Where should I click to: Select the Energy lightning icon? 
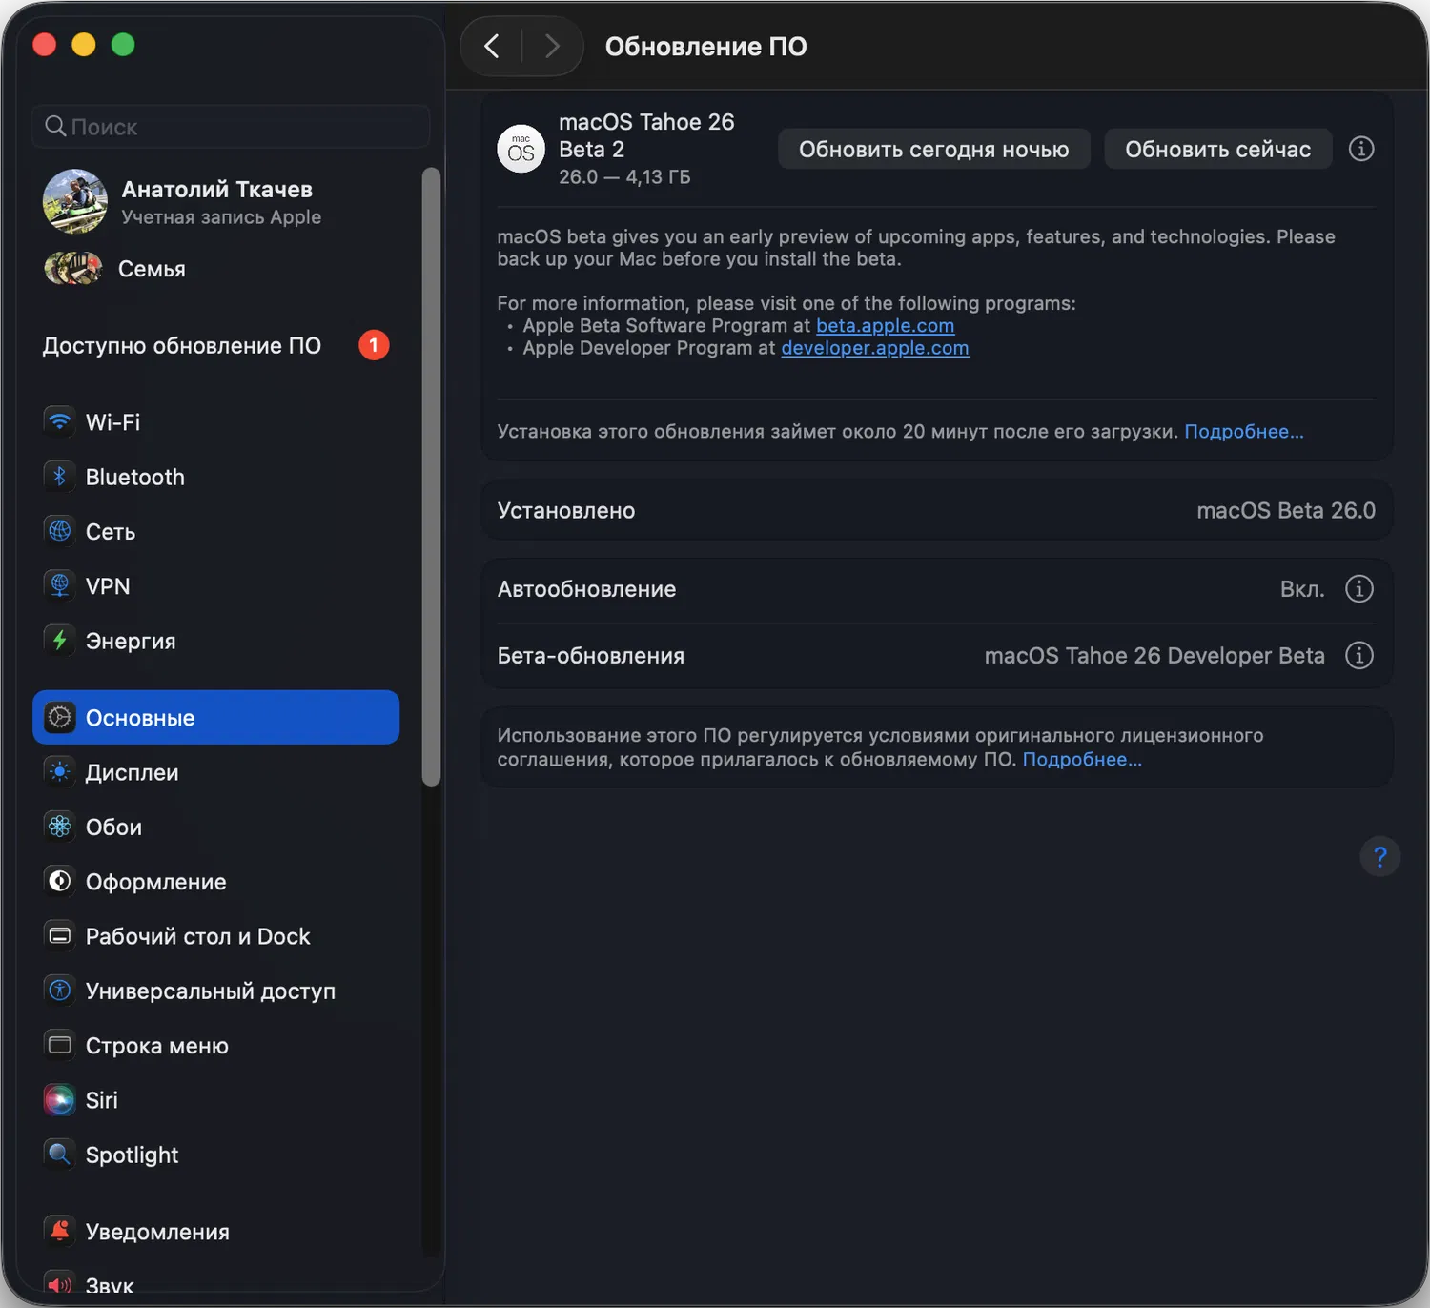(59, 641)
